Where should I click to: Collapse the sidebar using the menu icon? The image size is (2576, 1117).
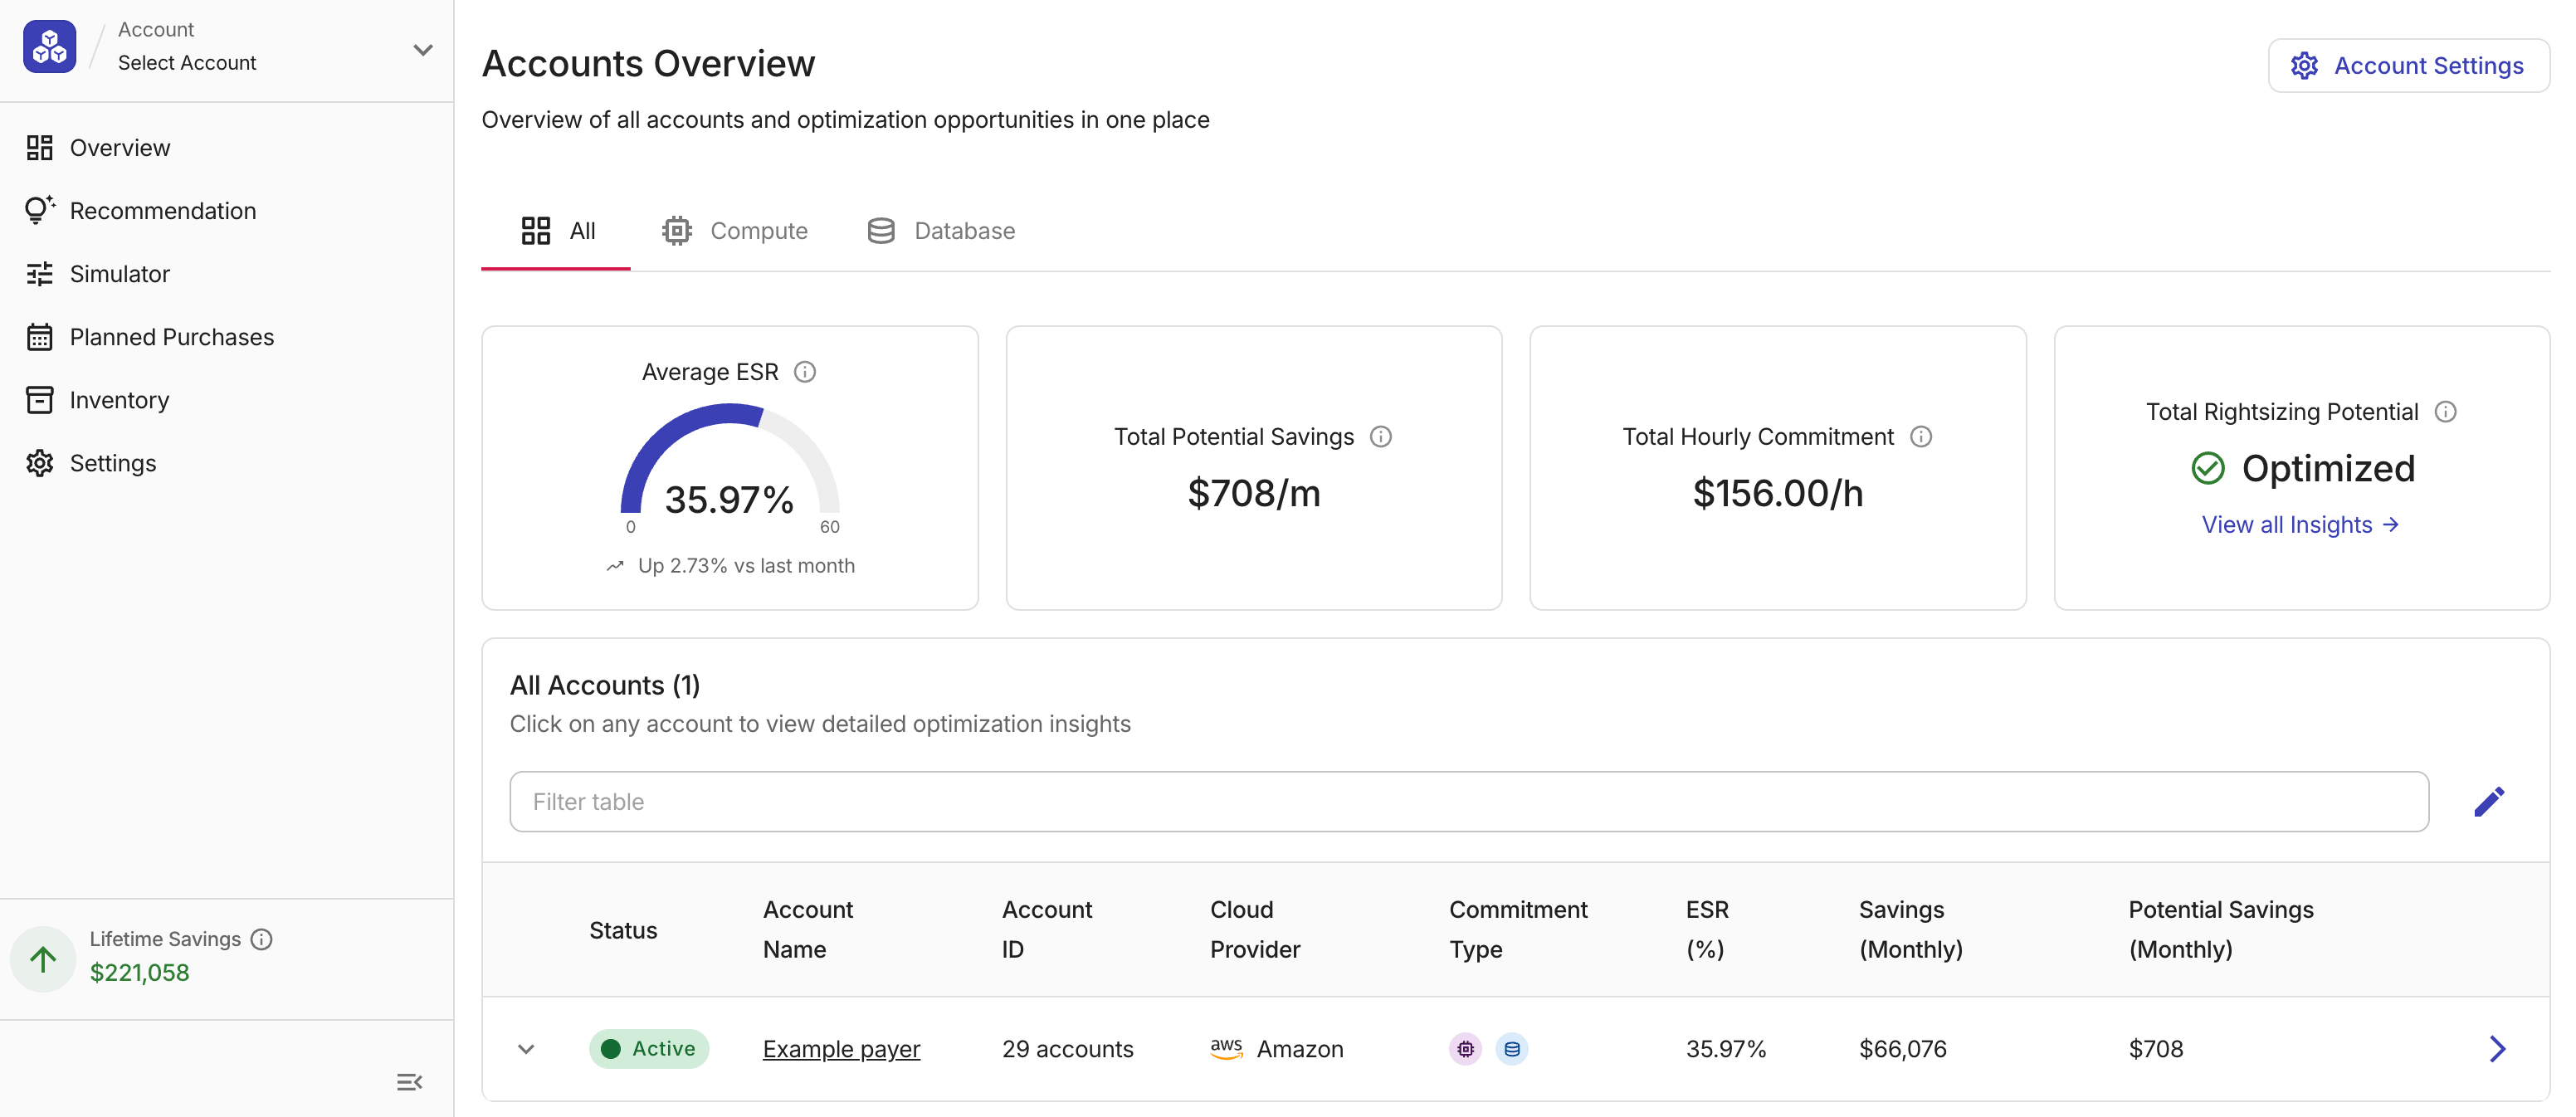pos(409,1082)
